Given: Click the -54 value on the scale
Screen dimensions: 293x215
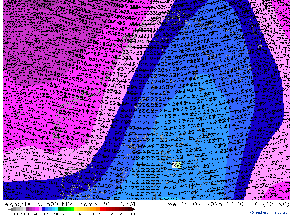Looking at the screenshot, I should tap(15, 214).
